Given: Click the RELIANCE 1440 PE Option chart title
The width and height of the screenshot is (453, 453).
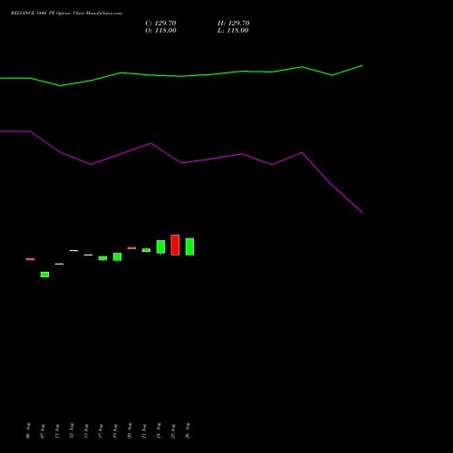Looking at the screenshot, I should [x=66, y=14].
